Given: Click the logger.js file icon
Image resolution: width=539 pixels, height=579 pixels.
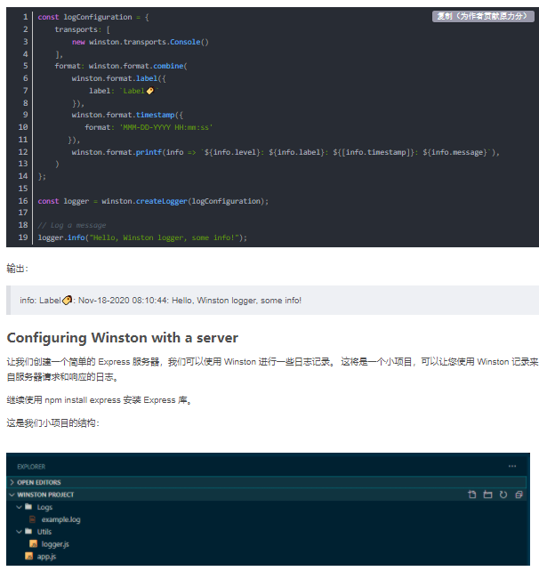Looking at the screenshot, I should (33, 544).
